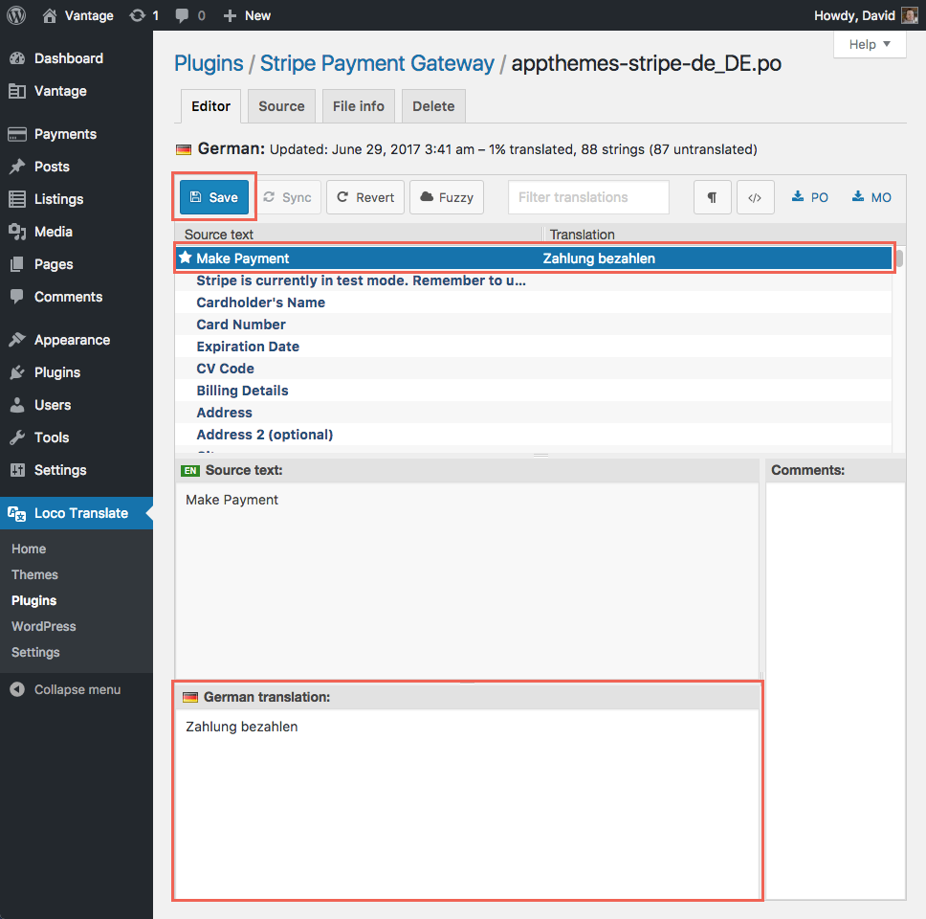Open the Listings menu
Viewport: 926px width, 919px height.
77,199
